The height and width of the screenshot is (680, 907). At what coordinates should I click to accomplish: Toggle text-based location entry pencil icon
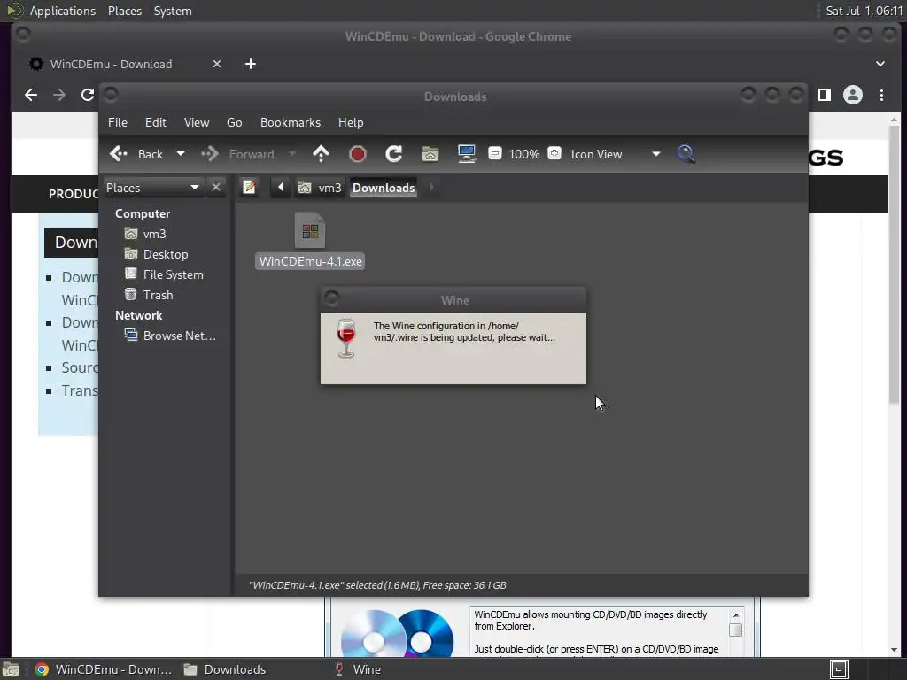click(x=249, y=188)
